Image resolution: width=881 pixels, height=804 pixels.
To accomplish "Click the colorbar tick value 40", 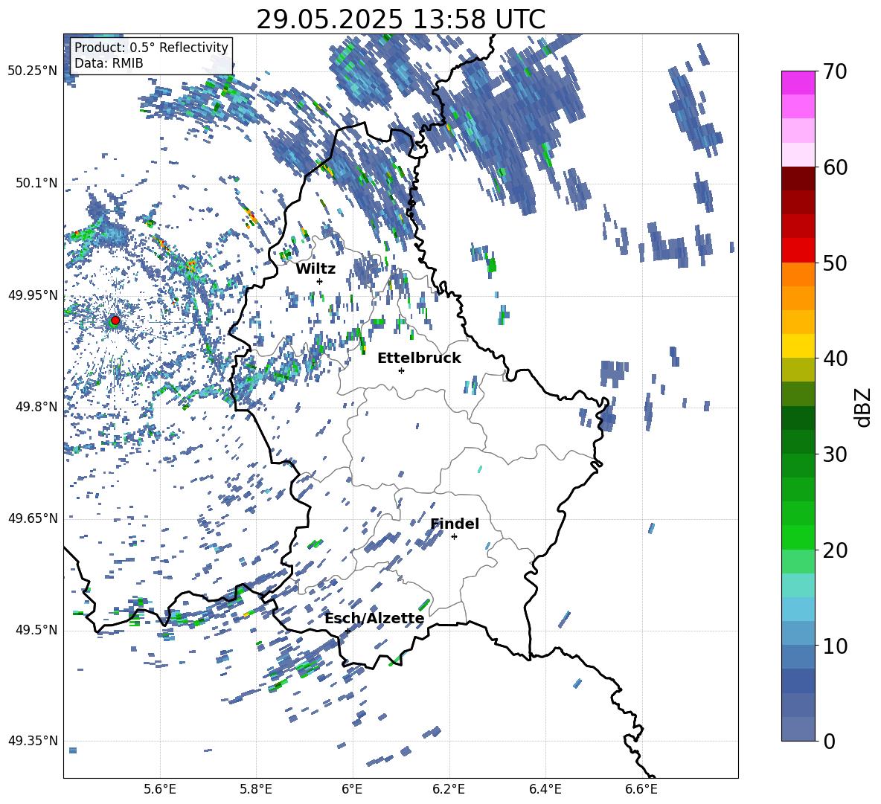I will (834, 358).
